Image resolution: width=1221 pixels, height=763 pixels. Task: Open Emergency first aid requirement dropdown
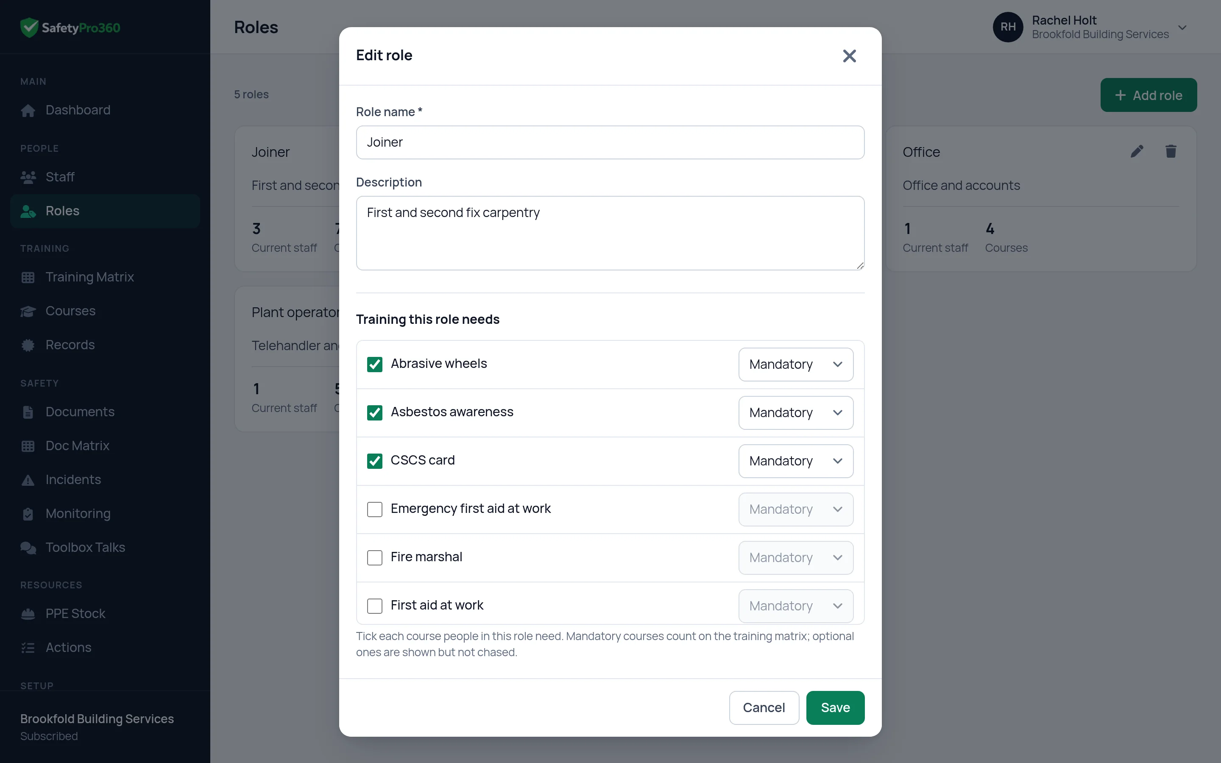click(x=796, y=509)
